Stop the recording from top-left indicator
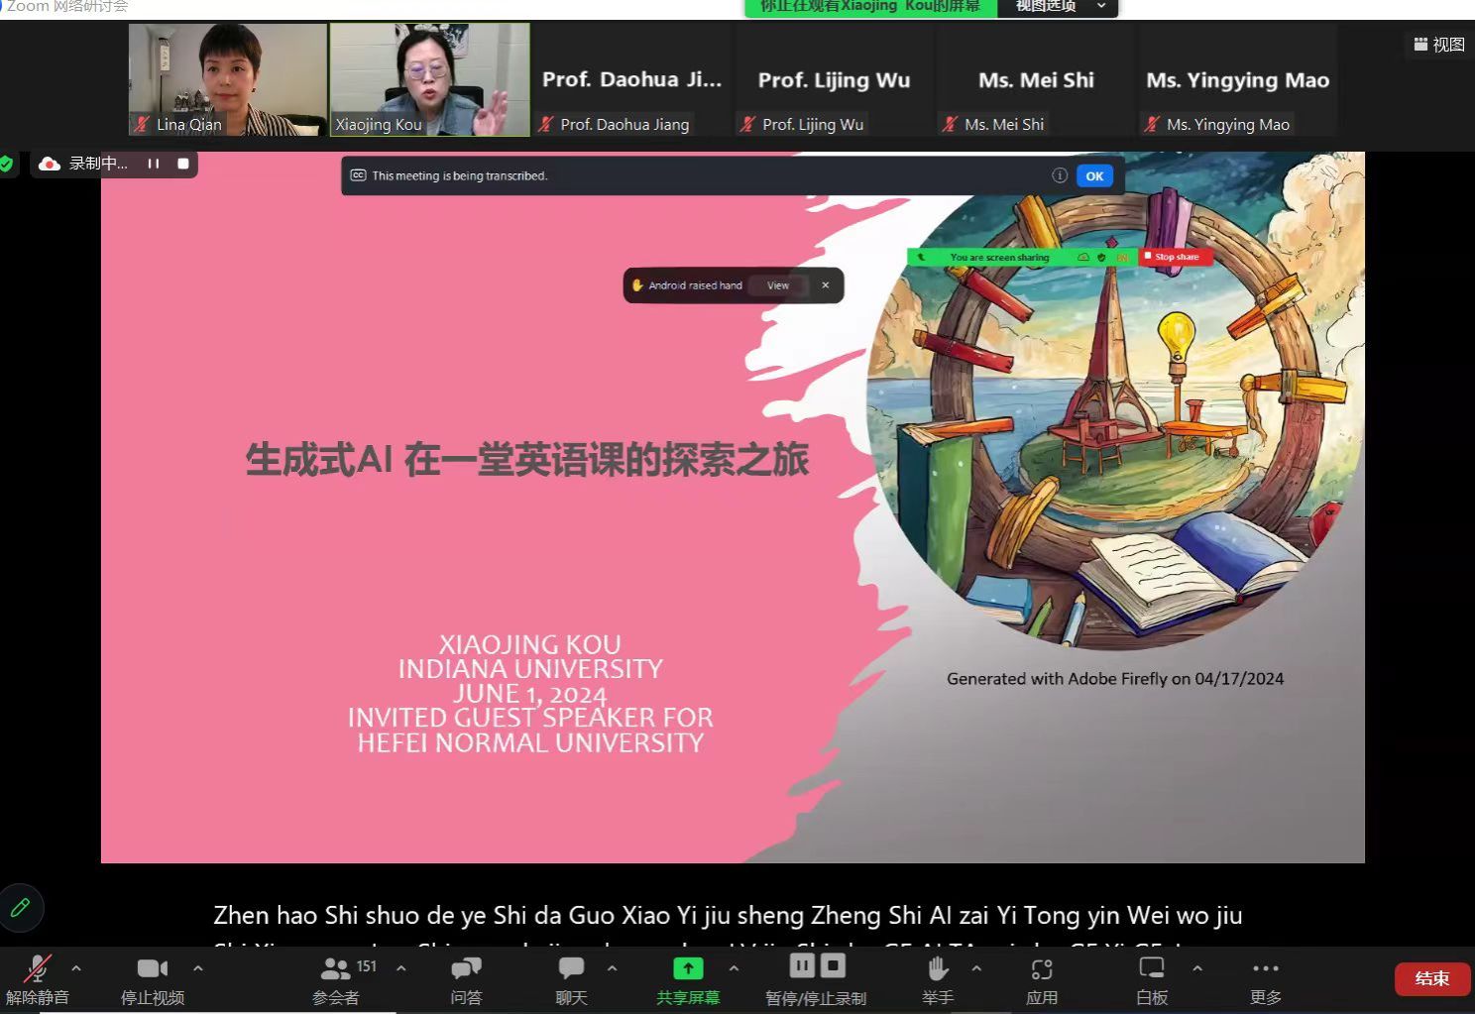Viewport: 1475px width, 1014px height. click(183, 164)
